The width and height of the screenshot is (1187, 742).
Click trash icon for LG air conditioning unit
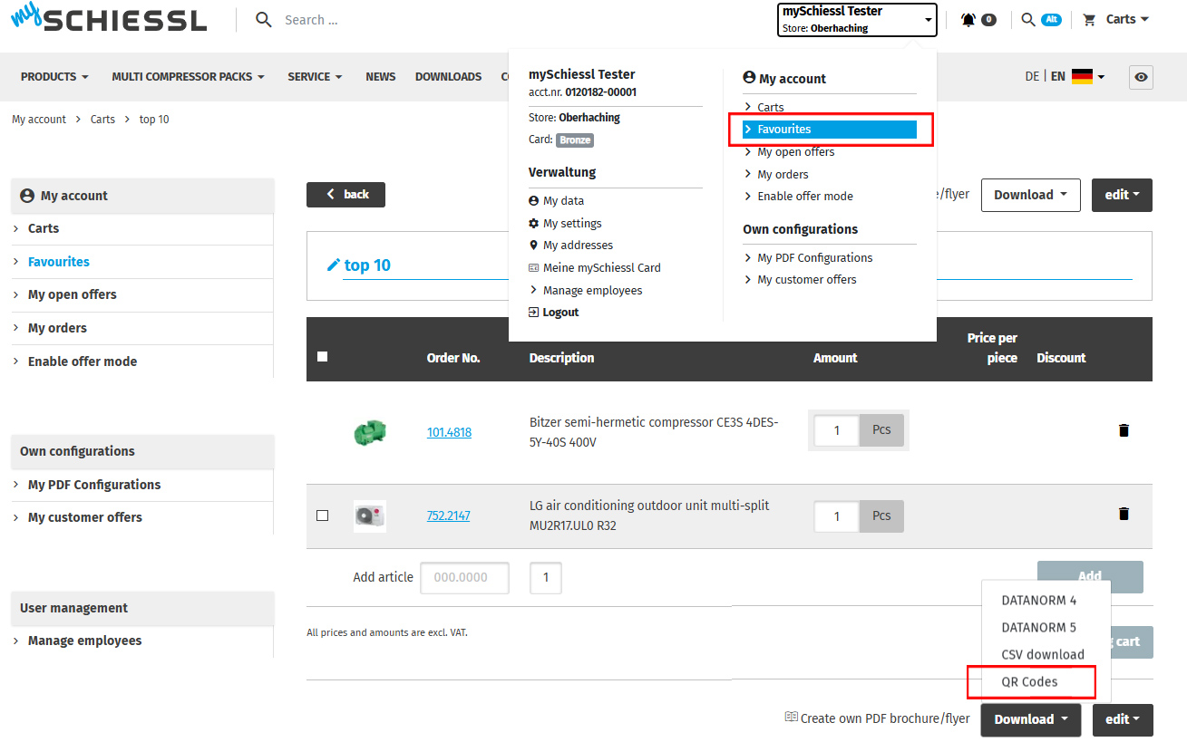pos(1124,514)
